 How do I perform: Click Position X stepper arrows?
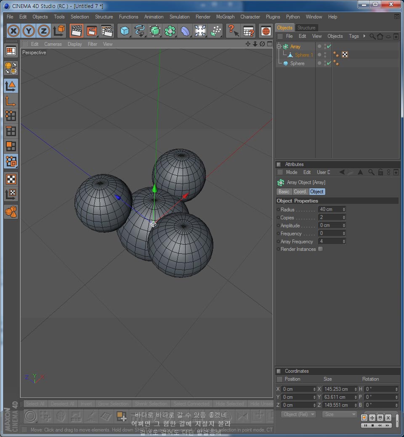pos(314,389)
